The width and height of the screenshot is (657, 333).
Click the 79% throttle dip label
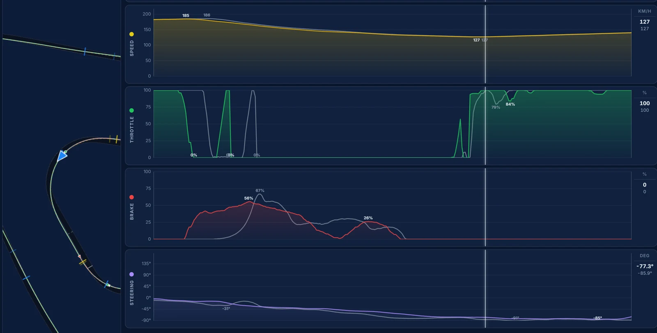click(x=496, y=107)
